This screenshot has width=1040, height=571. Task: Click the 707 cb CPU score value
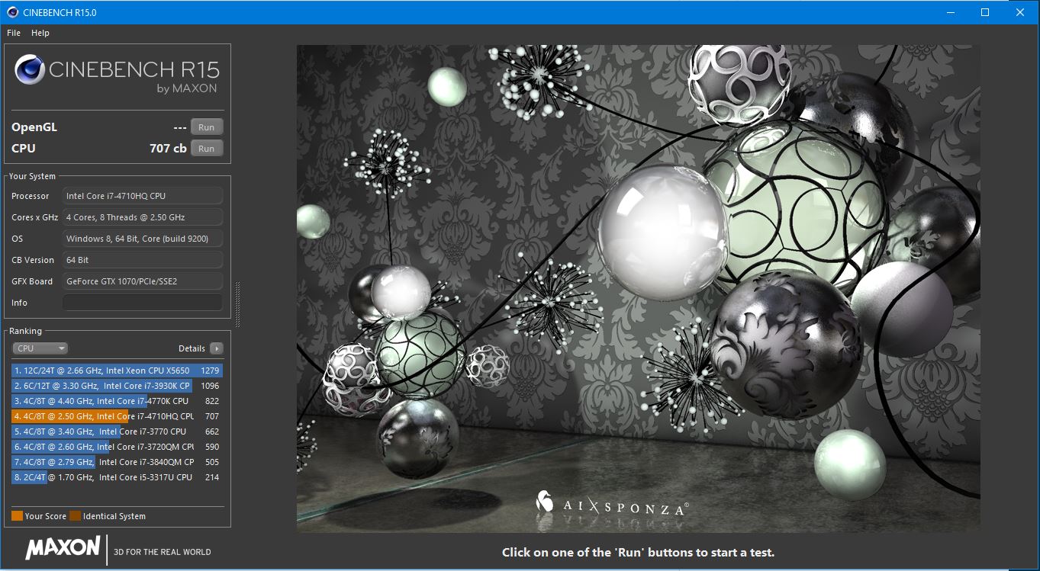pos(168,149)
